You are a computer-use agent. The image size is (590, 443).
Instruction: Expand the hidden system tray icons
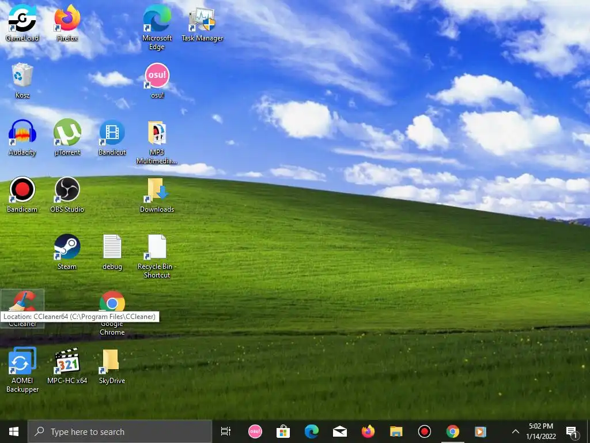coord(516,431)
